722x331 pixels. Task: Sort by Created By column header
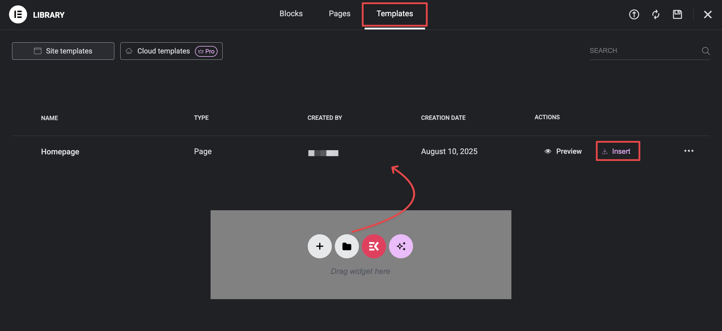coord(325,118)
